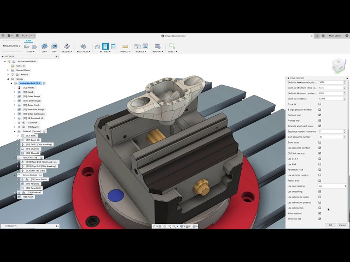Select the [T5] Outer Rough operation
The image size is (350, 262).
point(32,96)
